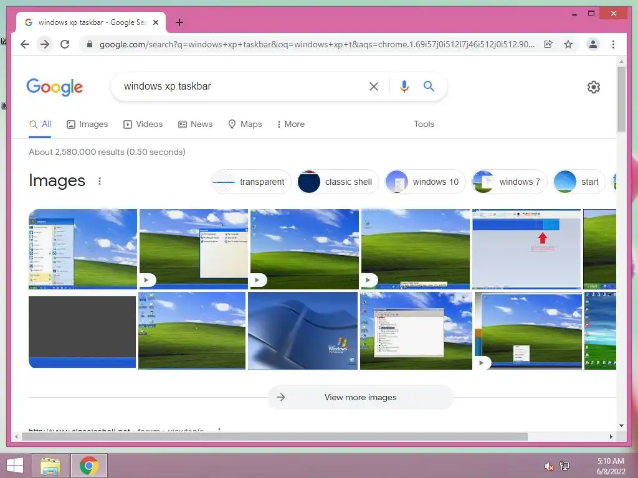
Task: Open the Windows Start button
Action: click(x=15, y=466)
